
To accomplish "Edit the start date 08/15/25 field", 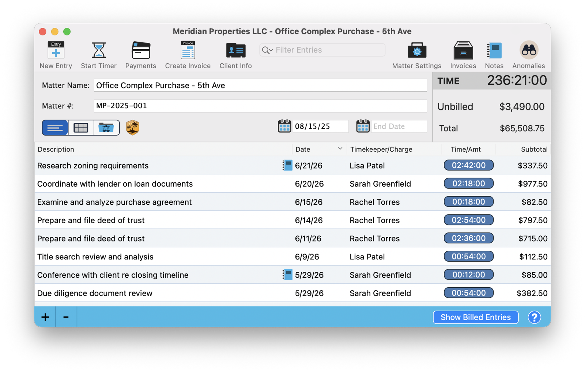I will pos(321,126).
